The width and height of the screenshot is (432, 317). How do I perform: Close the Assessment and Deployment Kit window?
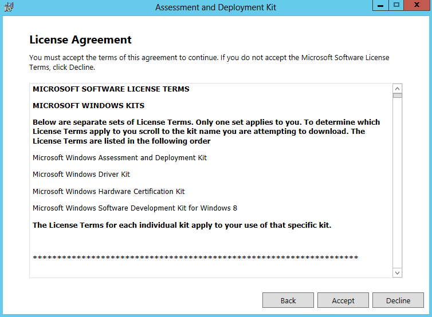(x=417, y=5)
